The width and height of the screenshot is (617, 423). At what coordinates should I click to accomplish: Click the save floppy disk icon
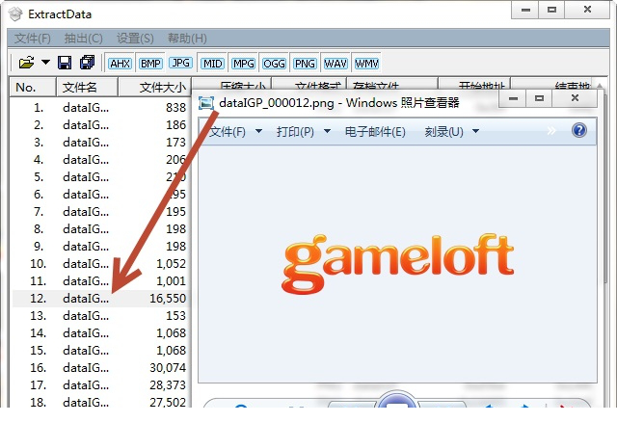(x=65, y=63)
